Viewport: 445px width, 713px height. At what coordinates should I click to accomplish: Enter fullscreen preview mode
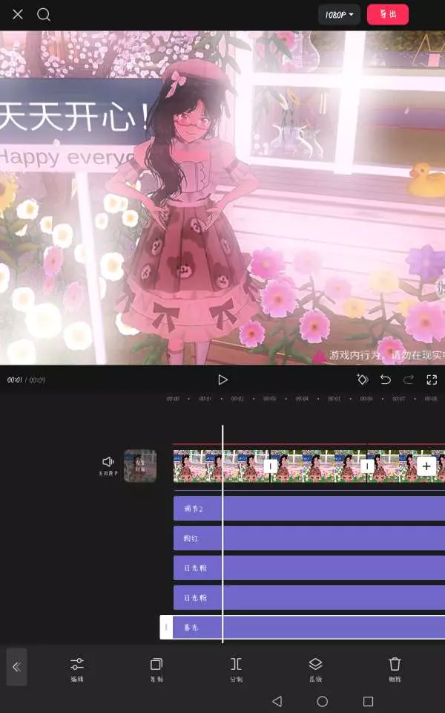432,380
